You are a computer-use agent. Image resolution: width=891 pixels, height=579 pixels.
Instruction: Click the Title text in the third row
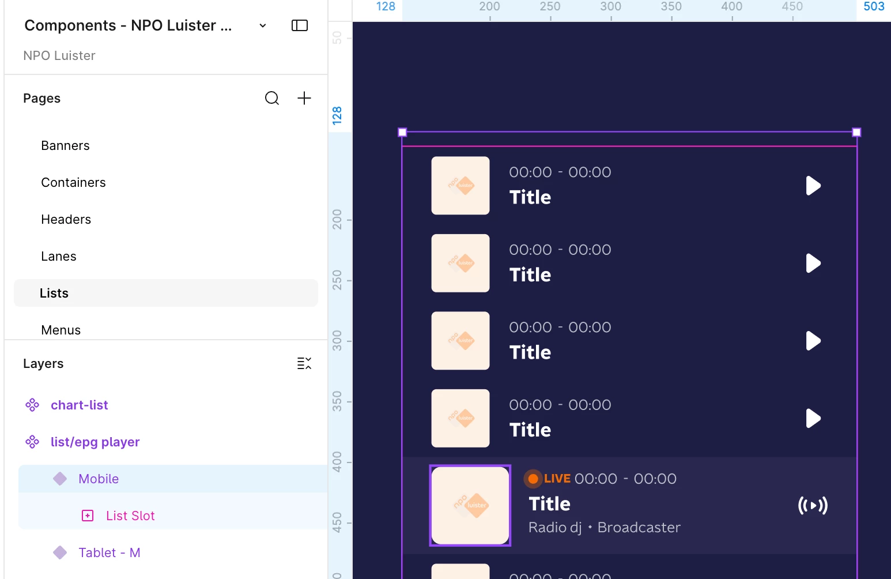coord(530,352)
